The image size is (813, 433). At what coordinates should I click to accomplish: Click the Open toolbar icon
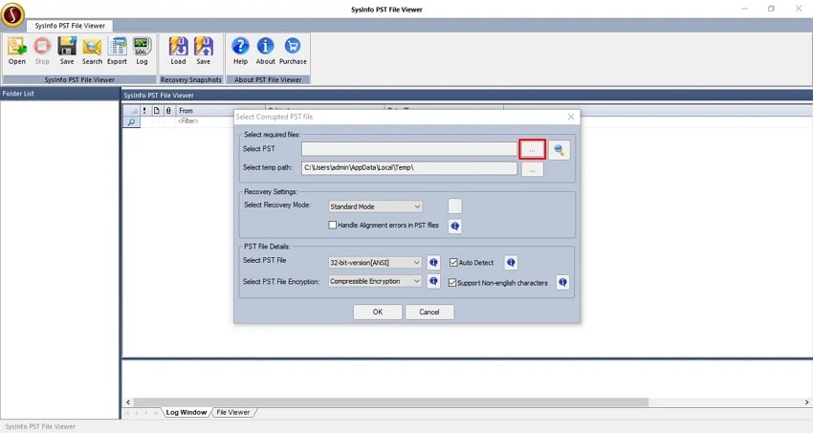[16, 51]
